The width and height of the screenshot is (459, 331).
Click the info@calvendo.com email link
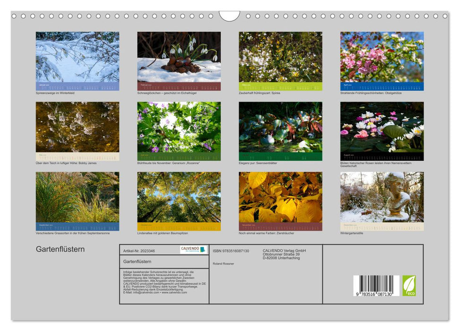[144, 293]
